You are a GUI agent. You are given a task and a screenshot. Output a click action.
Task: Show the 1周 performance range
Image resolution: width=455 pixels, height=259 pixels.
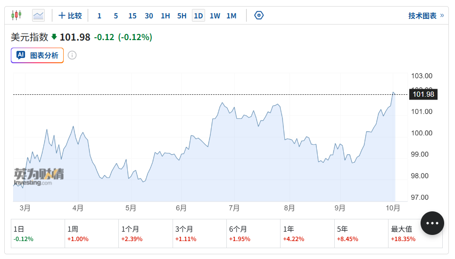[x=91, y=234]
